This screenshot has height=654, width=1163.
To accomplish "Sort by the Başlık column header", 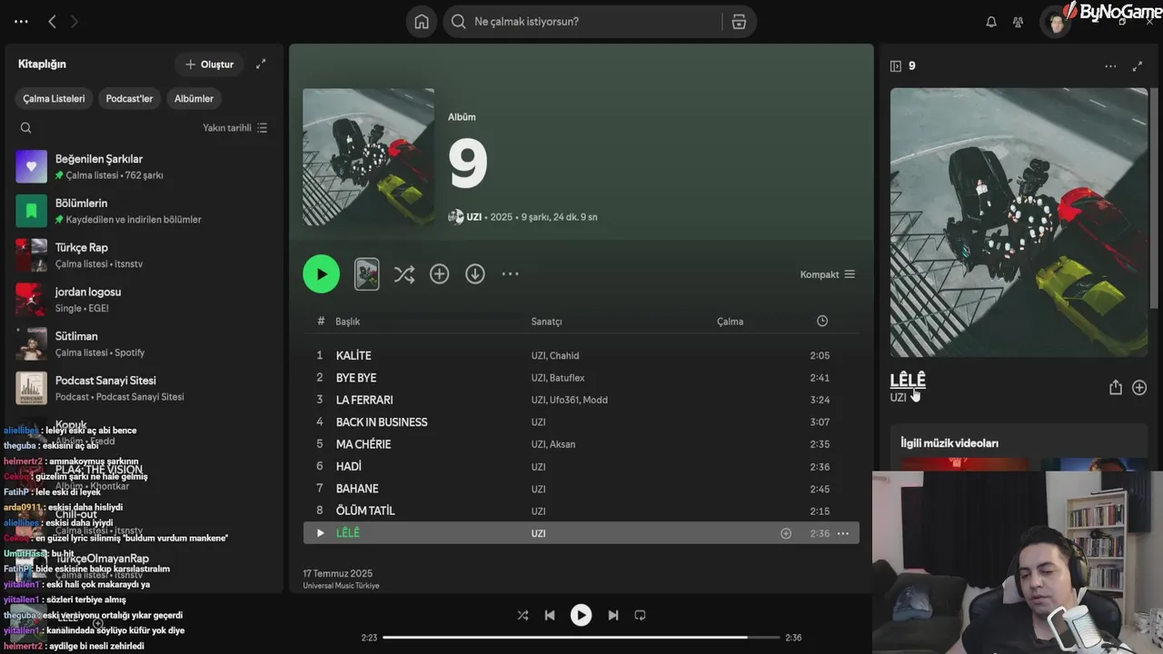I will (x=348, y=322).
